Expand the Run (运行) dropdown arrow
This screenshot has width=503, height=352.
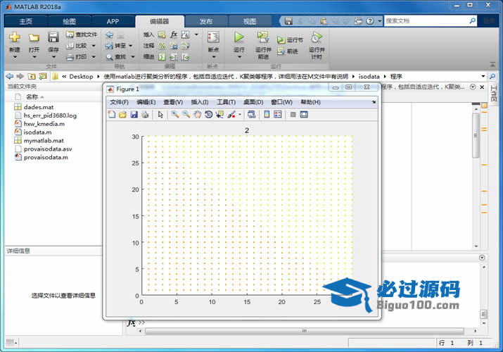click(x=239, y=57)
